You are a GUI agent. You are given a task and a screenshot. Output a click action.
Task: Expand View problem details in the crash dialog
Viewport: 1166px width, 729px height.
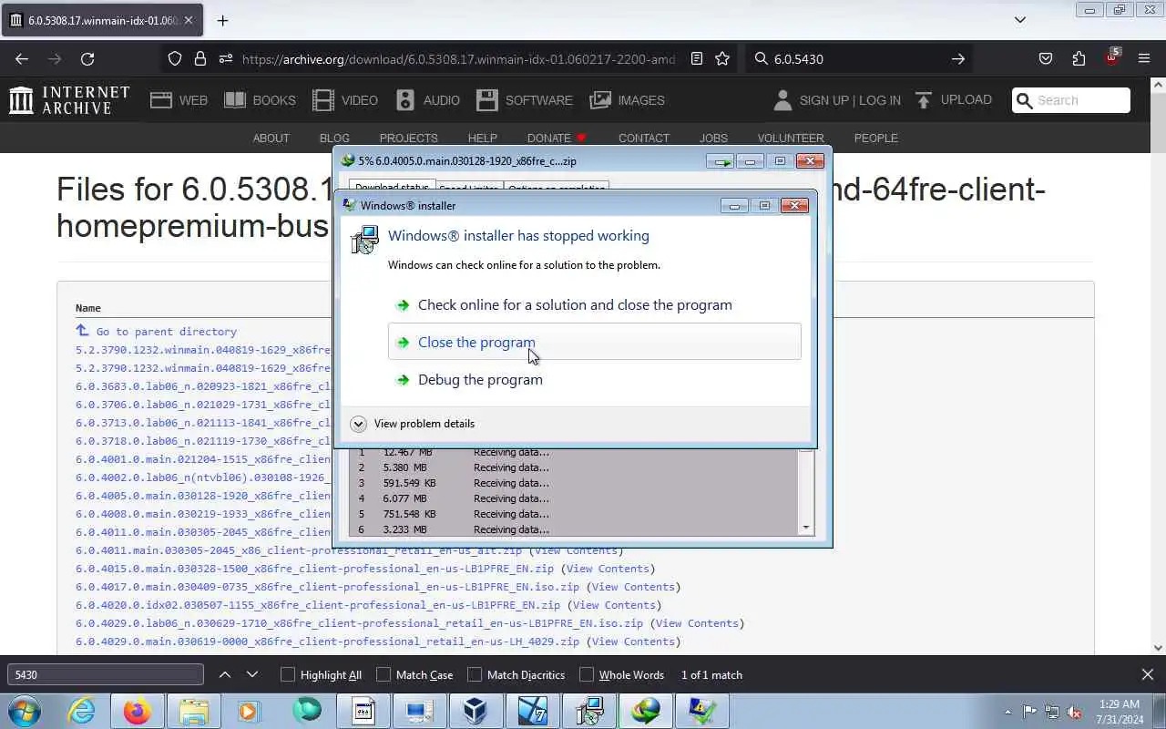(x=413, y=424)
